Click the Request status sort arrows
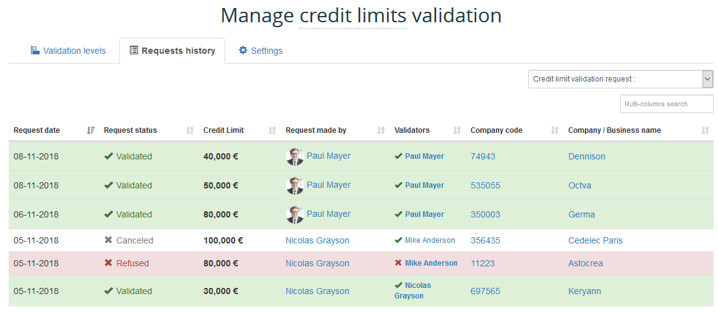This screenshot has width=718, height=312. 190,130
